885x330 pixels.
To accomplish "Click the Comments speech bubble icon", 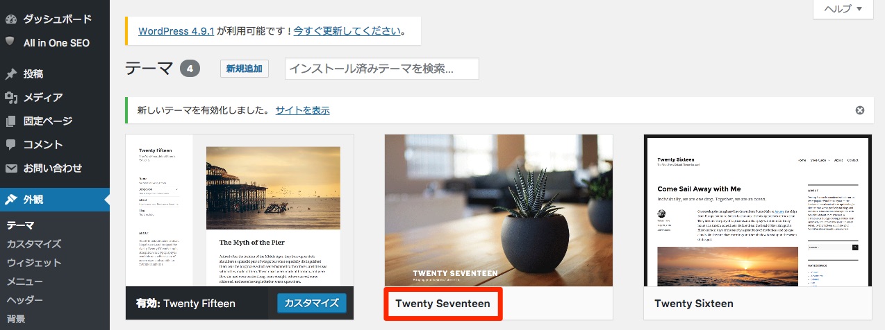I will pos(10,145).
